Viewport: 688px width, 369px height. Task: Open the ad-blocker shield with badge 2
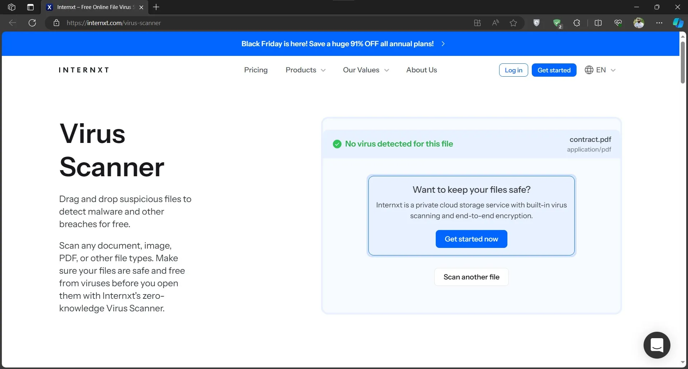[558, 23]
